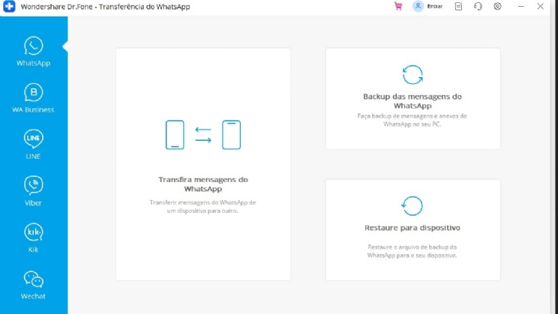This screenshot has height=314, width=558.
Task: Minimize the Dr.Fone window
Action: click(520, 7)
